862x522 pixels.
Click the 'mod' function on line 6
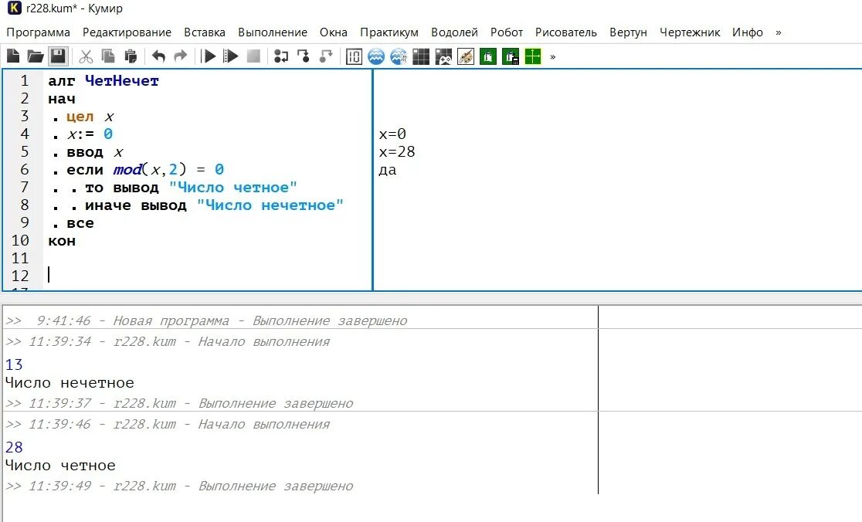click(127, 170)
